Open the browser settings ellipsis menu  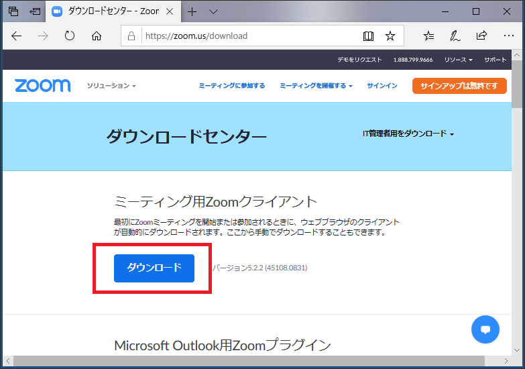(x=509, y=36)
